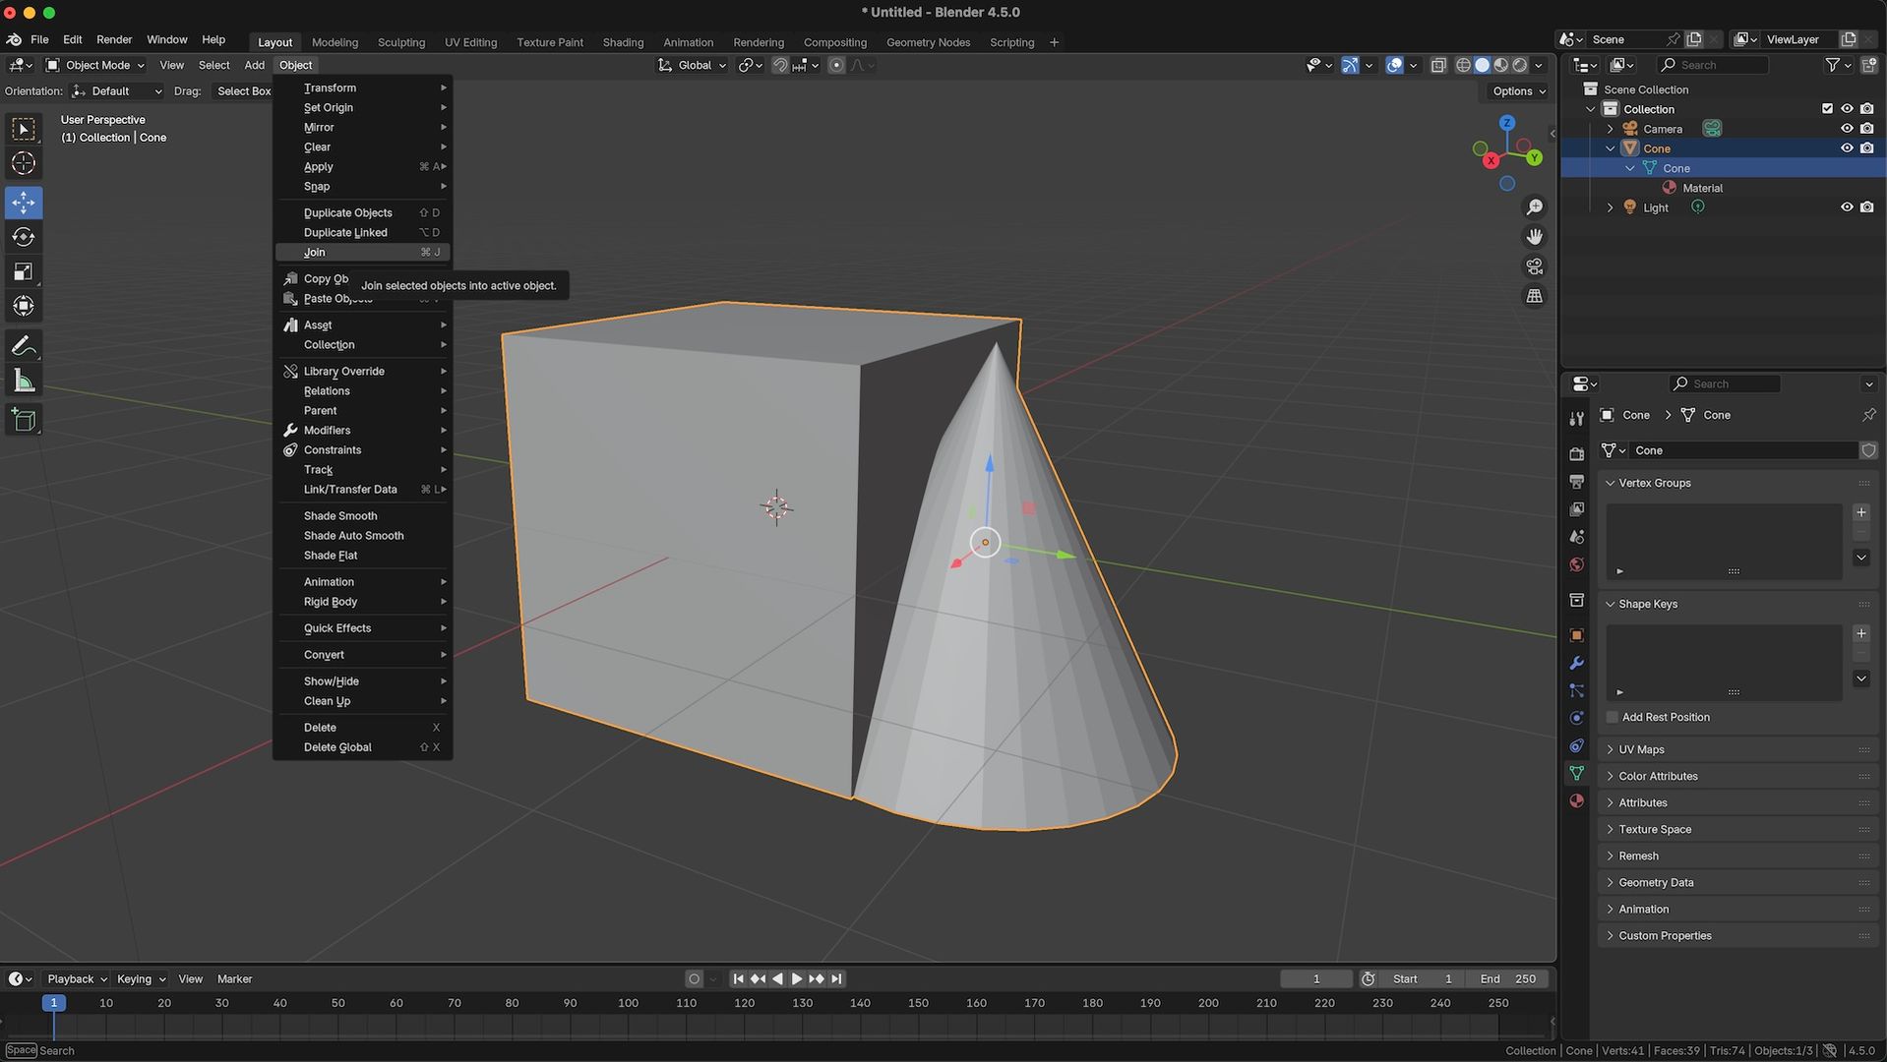Open the Global transform orientation dropdown
1887x1062 pixels.
coord(692,65)
